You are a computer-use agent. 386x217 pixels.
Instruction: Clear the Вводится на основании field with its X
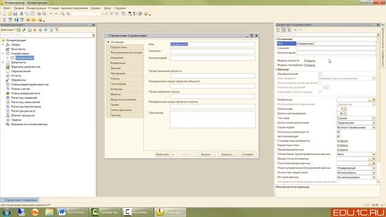tap(374, 159)
